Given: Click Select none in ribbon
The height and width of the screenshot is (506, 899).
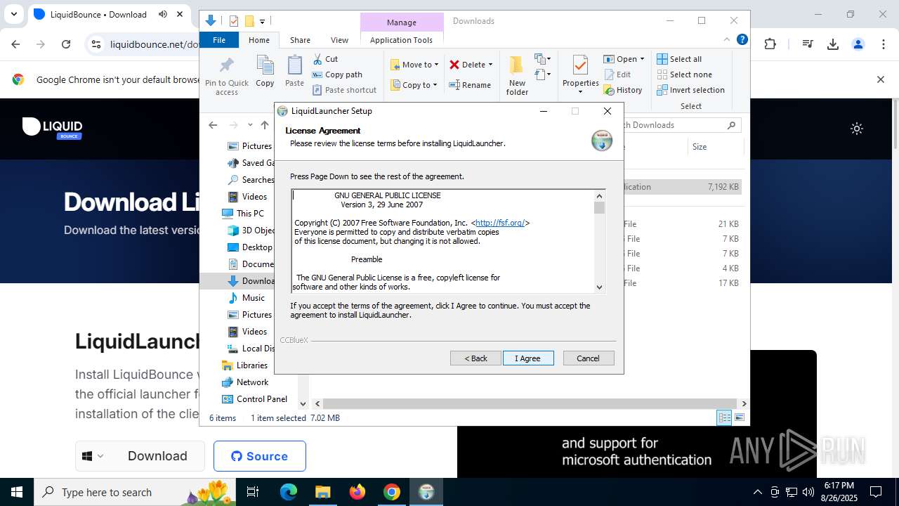Looking at the screenshot, I should pos(684,74).
